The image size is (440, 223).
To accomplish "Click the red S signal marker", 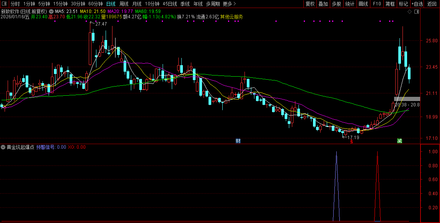I will [351, 141].
